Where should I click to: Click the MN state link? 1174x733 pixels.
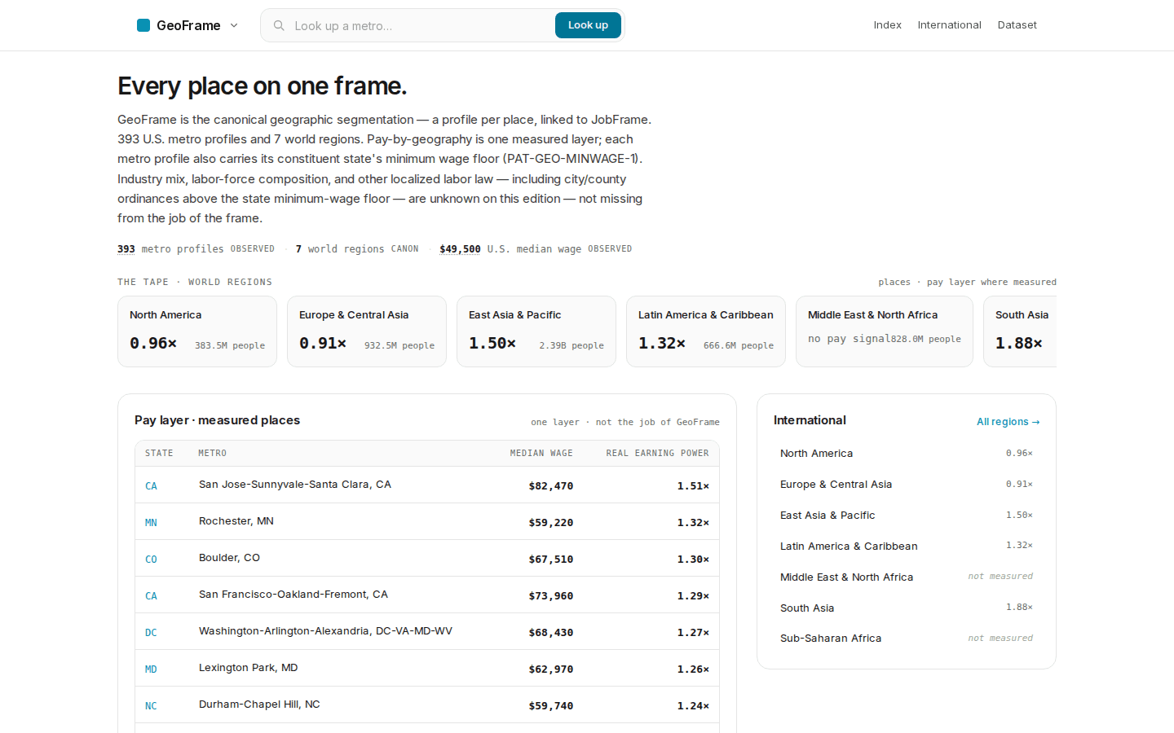151,523
